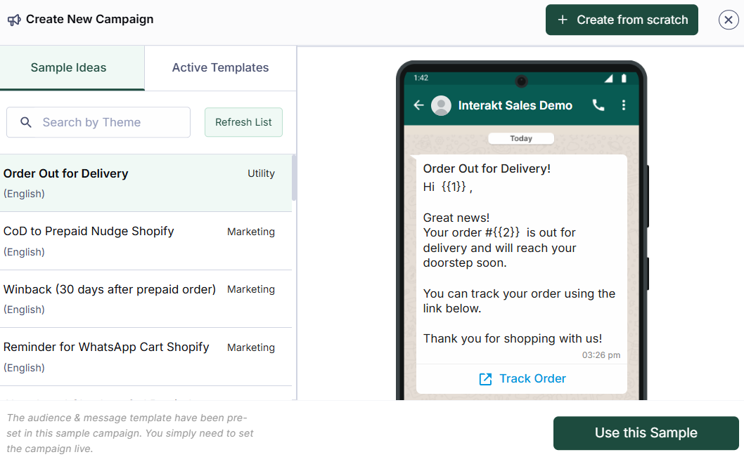
Task: Click Use this Sample button
Action: pos(646,433)
